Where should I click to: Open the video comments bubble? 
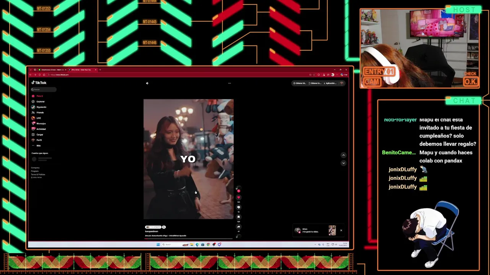pos(238,207)
